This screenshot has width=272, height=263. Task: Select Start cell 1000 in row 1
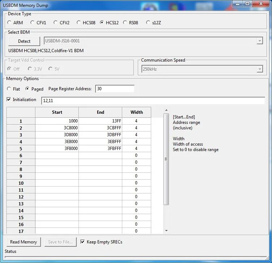57,121
